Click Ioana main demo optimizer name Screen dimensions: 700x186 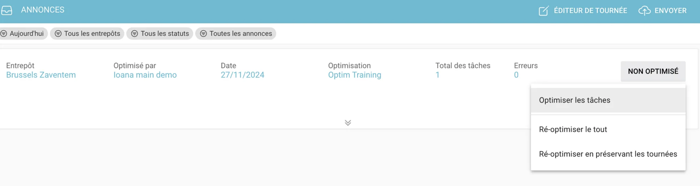[145, 75]
